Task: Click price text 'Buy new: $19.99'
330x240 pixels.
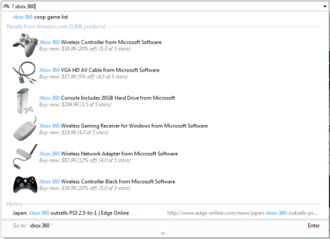Action: pos(57,132)
